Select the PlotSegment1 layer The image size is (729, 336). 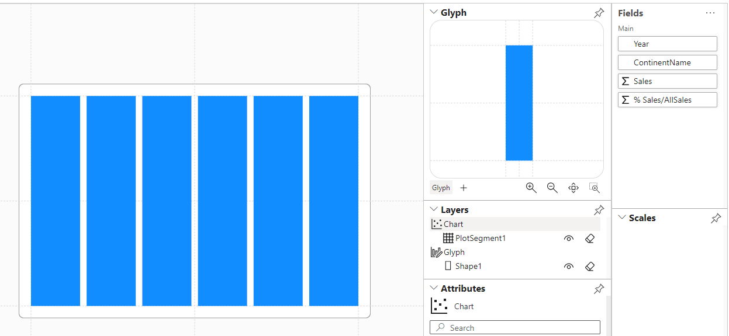(515, 238)
